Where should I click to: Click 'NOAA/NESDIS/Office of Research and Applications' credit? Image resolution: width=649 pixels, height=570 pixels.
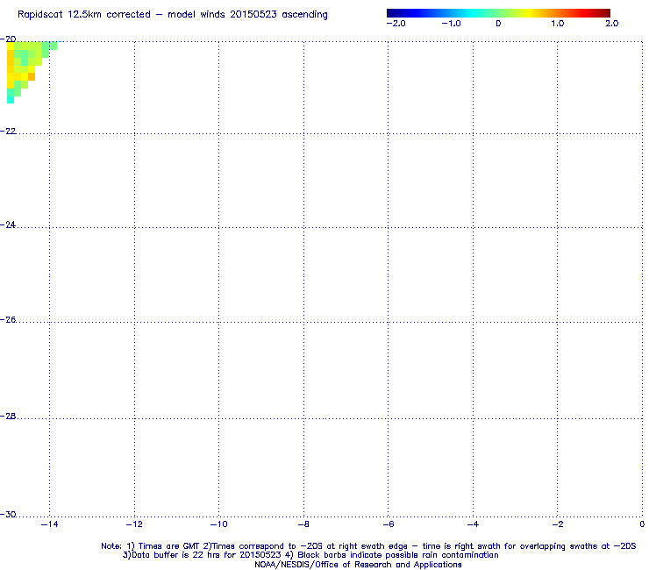(358, 565)
